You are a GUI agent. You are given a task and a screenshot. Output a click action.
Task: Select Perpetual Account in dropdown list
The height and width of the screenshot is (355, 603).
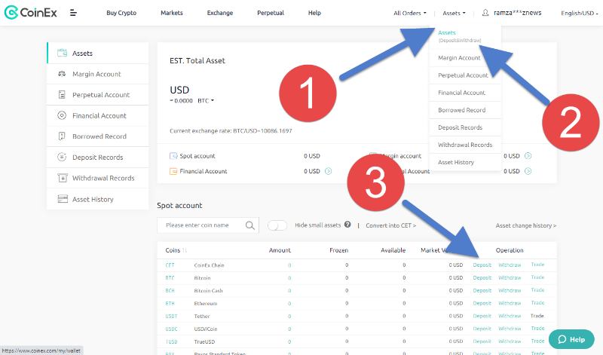point(463,75)
